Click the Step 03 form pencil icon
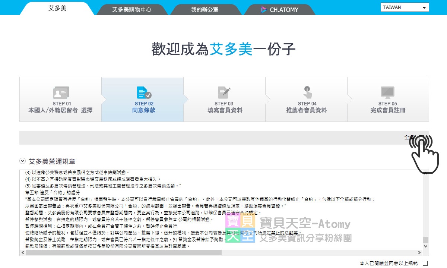 tap(224, 92)
